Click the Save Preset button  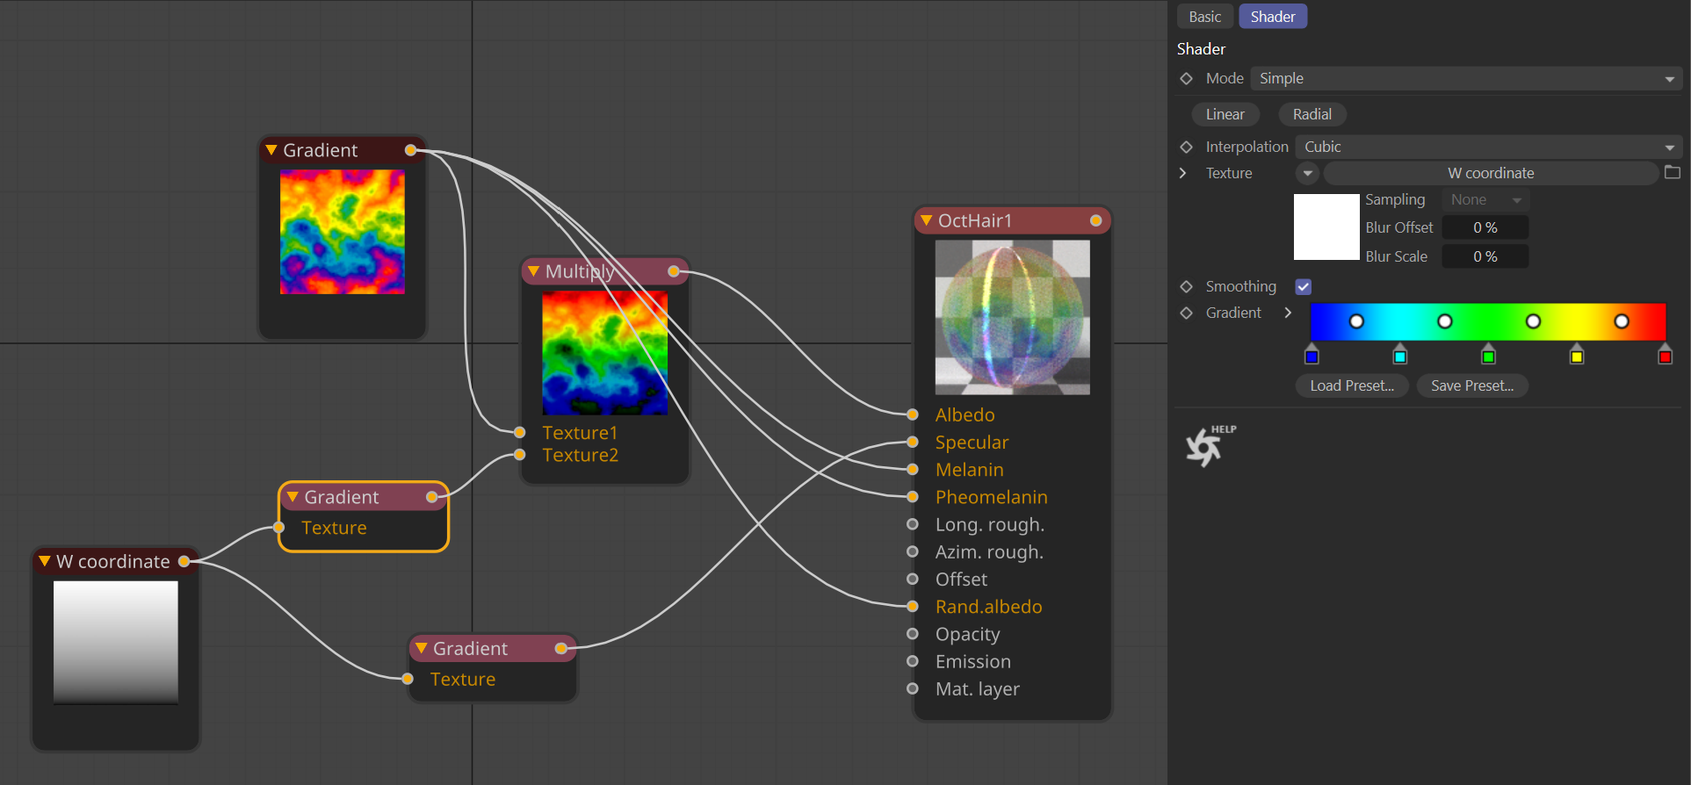click(x=1472, y=386)
